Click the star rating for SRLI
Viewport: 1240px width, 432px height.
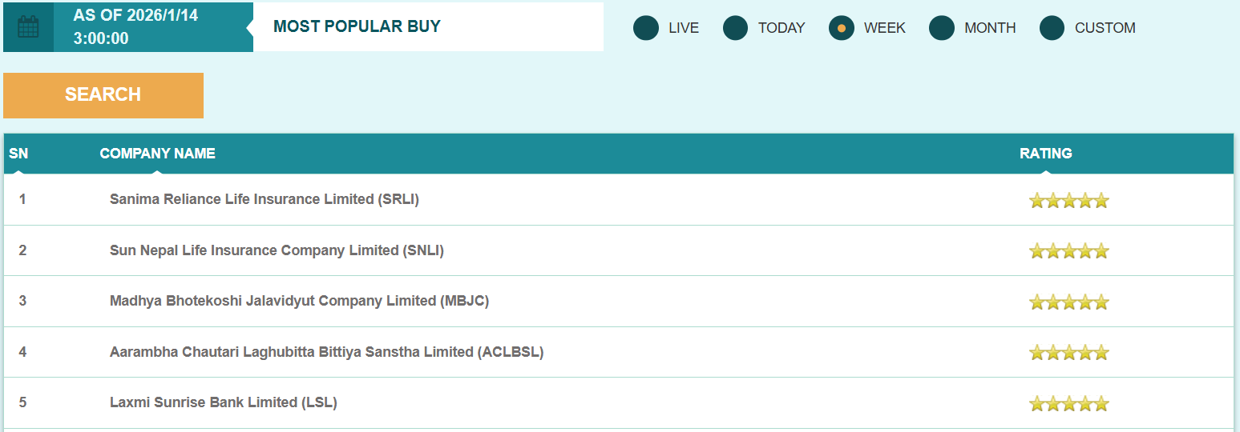tap(1068, 200)
